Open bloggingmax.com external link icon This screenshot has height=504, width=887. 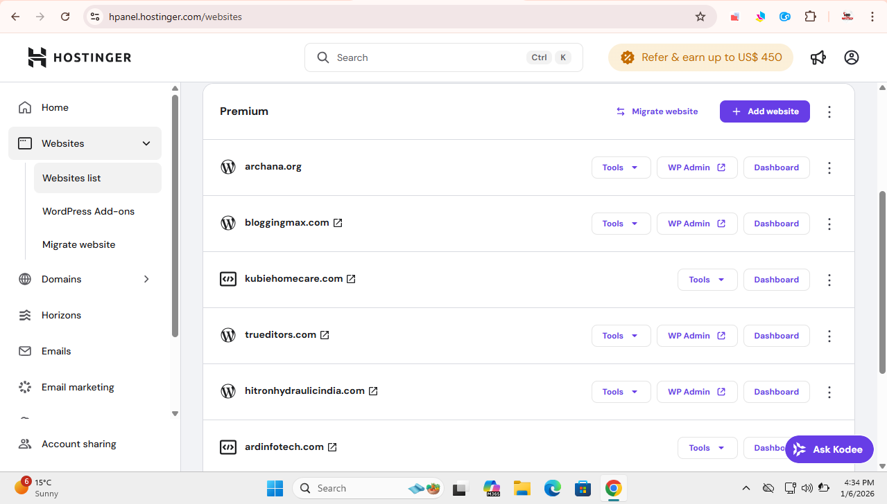coord(338,223)
